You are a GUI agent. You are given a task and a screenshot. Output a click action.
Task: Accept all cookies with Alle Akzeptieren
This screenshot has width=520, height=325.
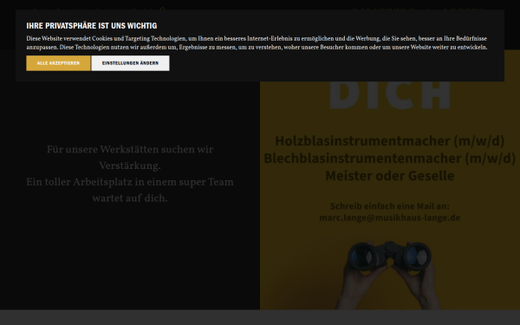(58, 63)
